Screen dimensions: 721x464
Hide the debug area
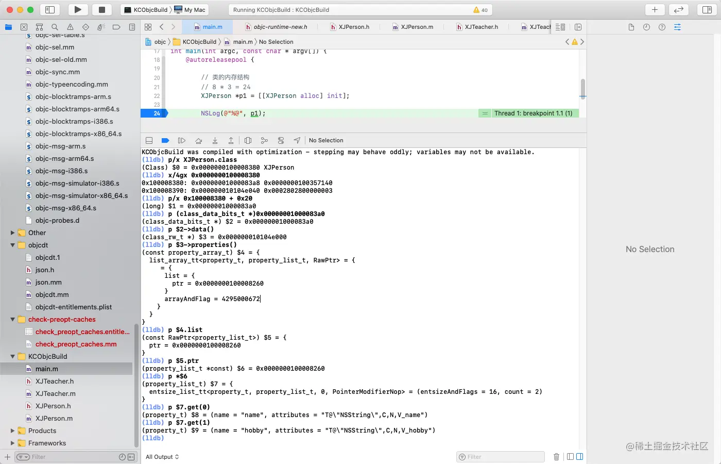[149, 140]
